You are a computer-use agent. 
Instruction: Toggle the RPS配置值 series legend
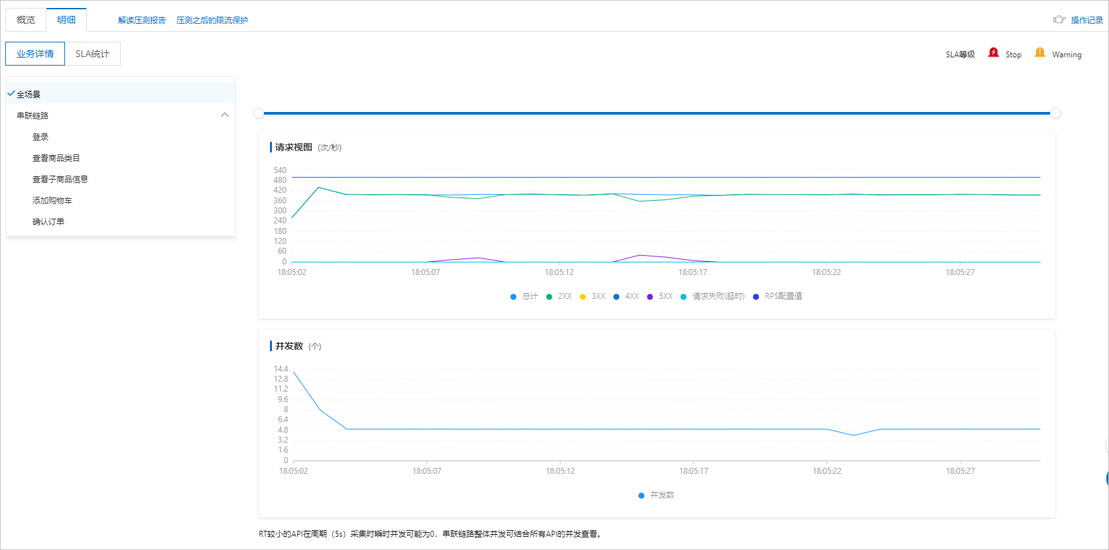pos(777,296)
